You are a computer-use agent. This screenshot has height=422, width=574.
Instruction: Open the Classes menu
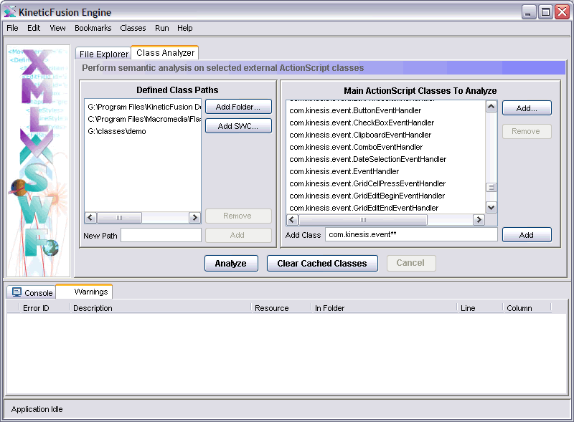click(x=133, y=28)
